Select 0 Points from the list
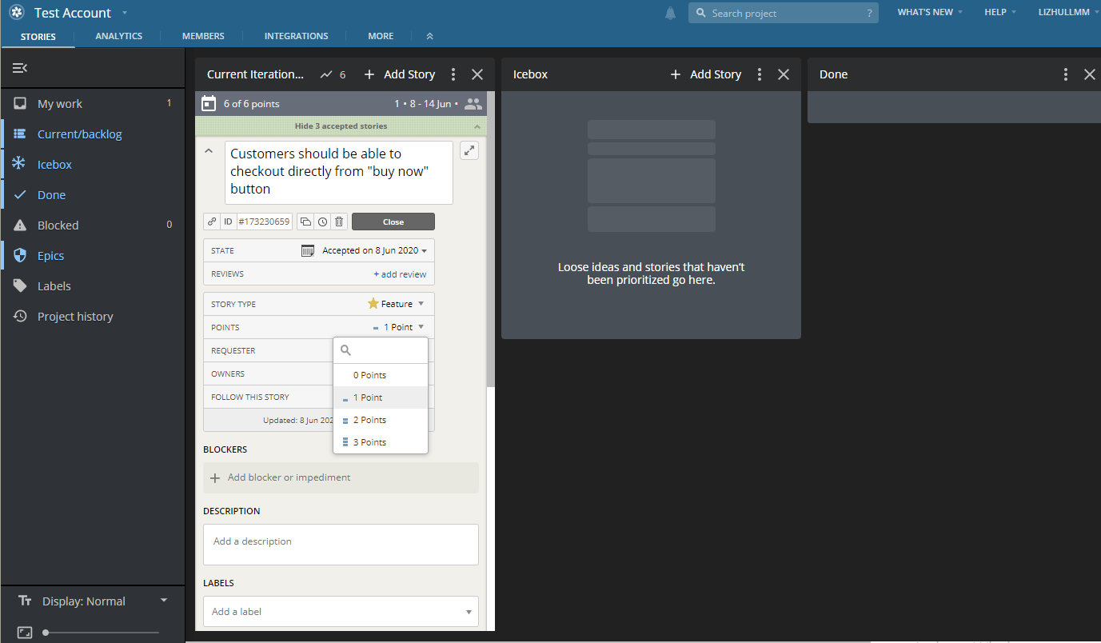 (381, 375)
